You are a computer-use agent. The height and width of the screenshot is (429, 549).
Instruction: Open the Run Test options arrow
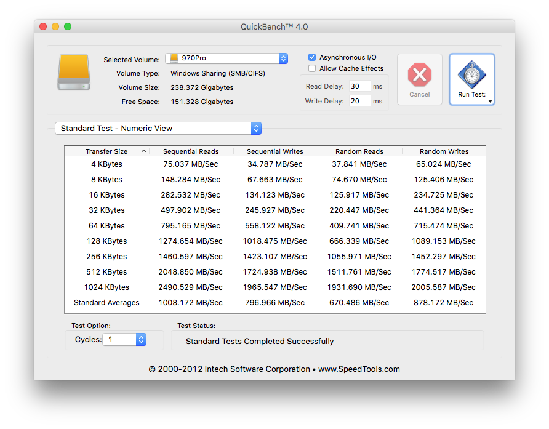(490, 101)
